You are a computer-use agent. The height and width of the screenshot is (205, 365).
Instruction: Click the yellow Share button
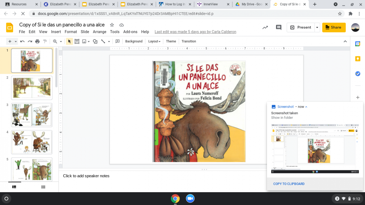pyautogui.click(x=334, y=27)
